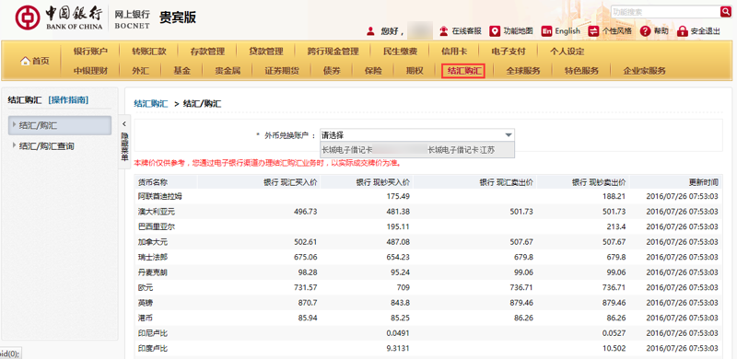737x359 pixels.
Task: Open the 信用卡 menu
Action: point(454,52)
